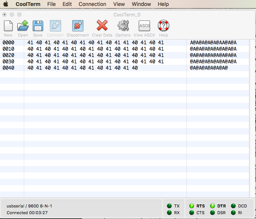The image size is (256, 219).
Task: Click status text usbserial / 9600 8-N-1
Action: 29,206
